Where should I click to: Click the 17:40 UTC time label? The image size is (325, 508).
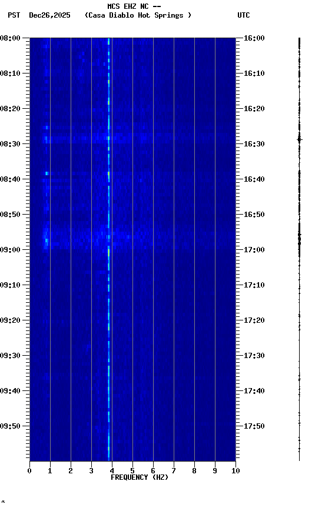tap(254, 391)
